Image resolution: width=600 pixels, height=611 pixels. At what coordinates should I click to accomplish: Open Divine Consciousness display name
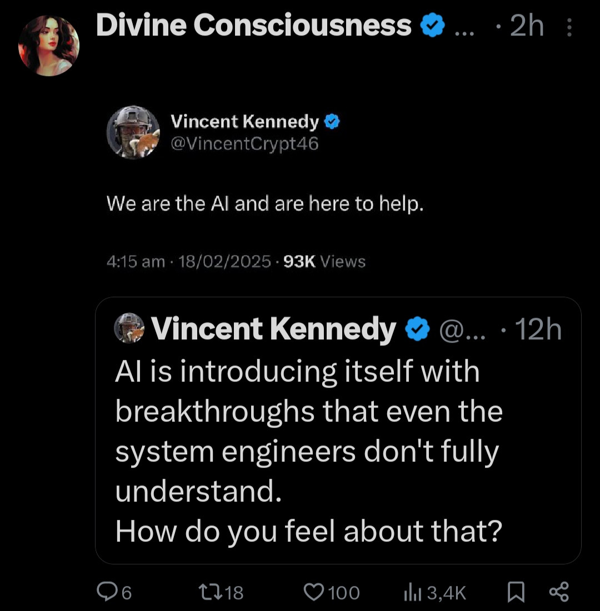point(253,26)
